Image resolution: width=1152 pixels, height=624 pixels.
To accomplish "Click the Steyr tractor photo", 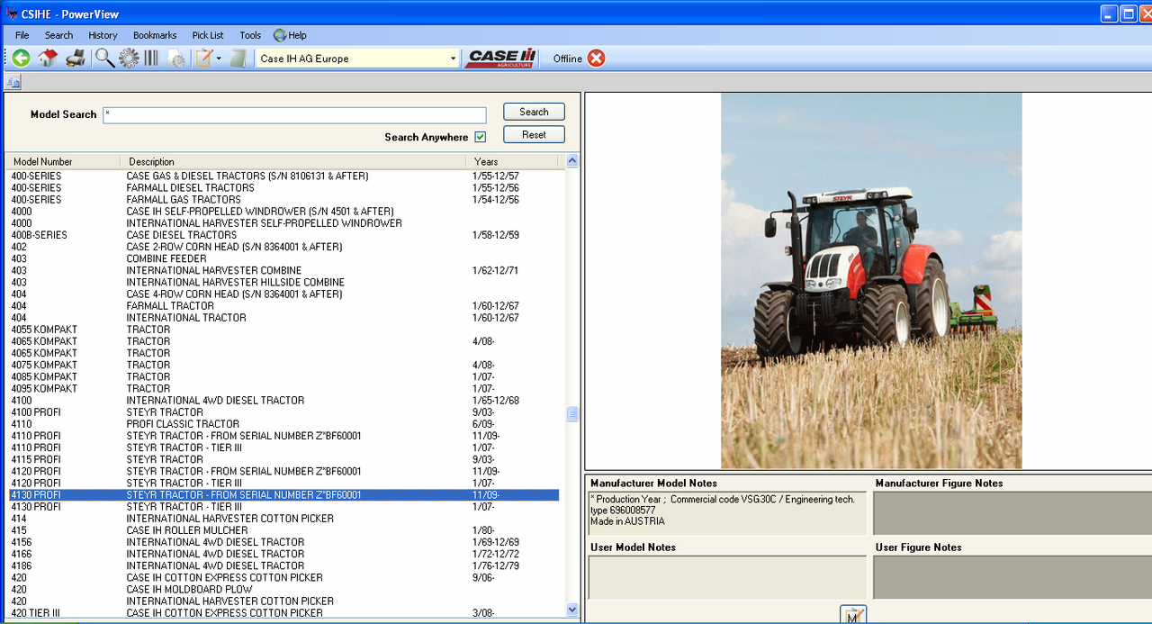I will 871,280.
